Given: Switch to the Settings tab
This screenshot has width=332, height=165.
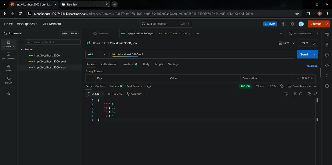Looking at the screenshot, I should click(173, 64).
